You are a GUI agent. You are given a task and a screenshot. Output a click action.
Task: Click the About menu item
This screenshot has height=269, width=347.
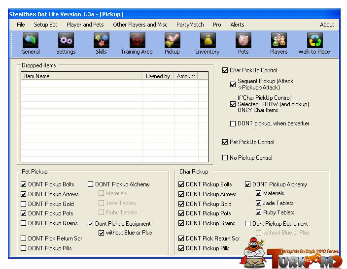(x=327, y=25)
